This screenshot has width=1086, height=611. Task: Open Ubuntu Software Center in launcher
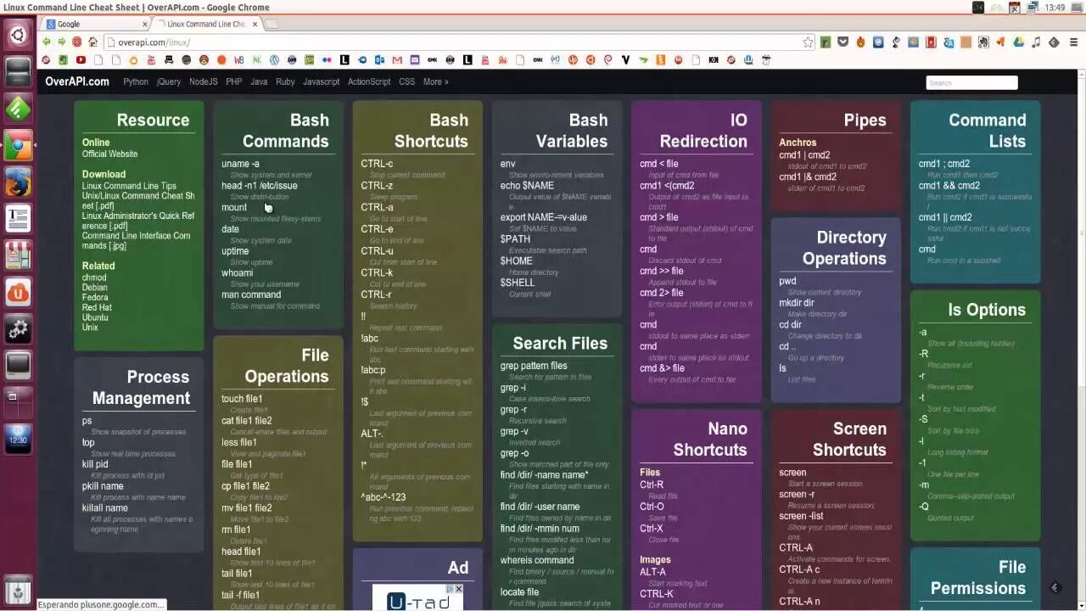coord(18,255)
